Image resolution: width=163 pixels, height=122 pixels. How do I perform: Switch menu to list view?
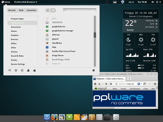(53, 10)
